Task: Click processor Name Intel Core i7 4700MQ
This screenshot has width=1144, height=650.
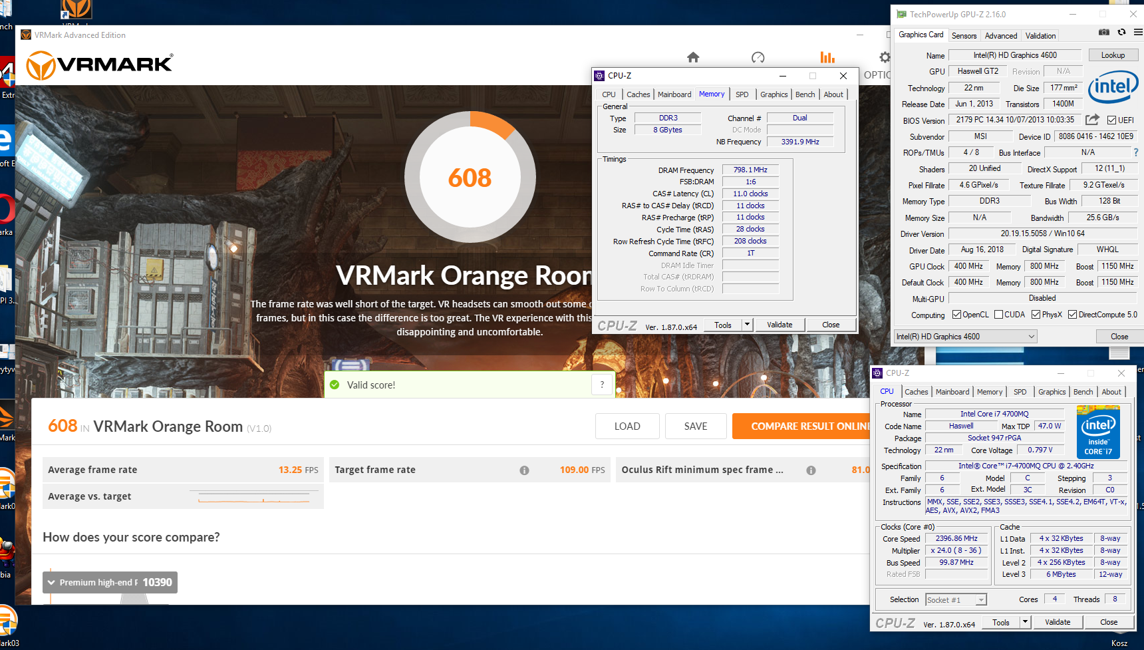Action: tap(994, 414)
